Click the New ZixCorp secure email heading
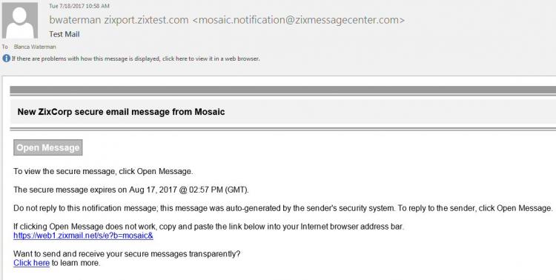Image resolution: width=556 pixels, height=280 pixels. point(122,112)
